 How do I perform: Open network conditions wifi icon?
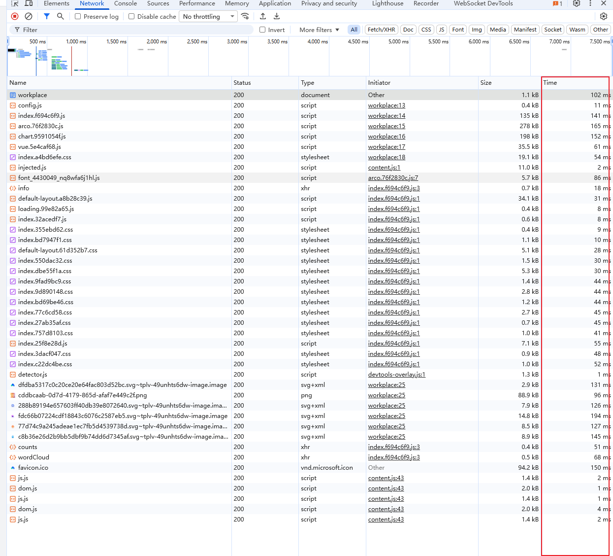click(245, 16)
